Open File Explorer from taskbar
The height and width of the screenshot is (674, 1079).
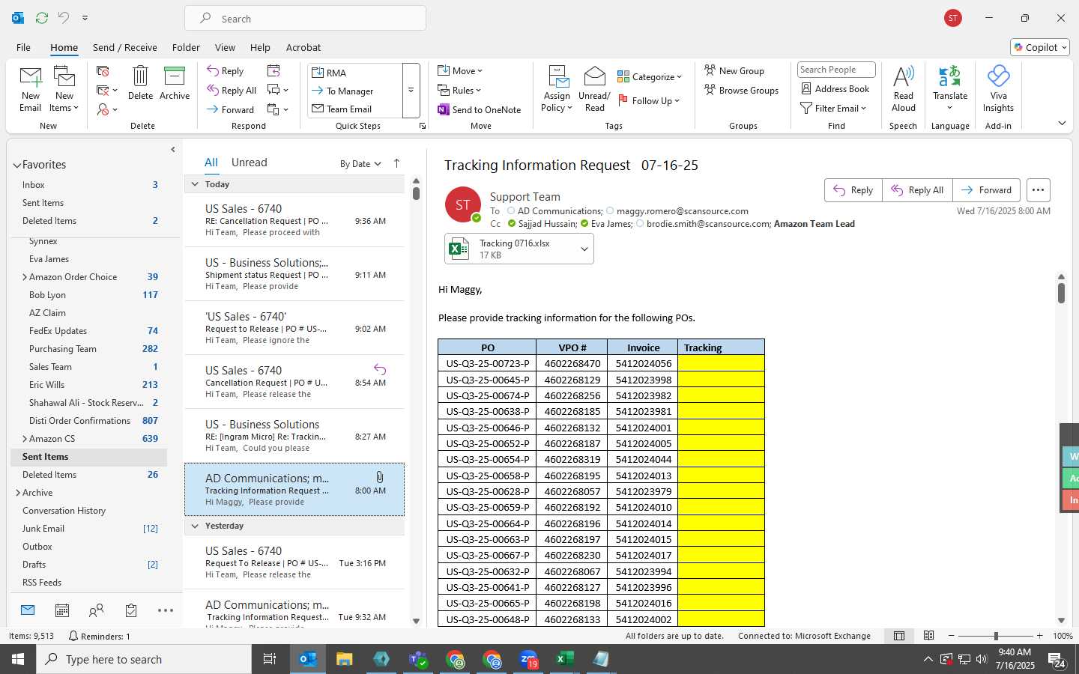click(x=344, y=659)
